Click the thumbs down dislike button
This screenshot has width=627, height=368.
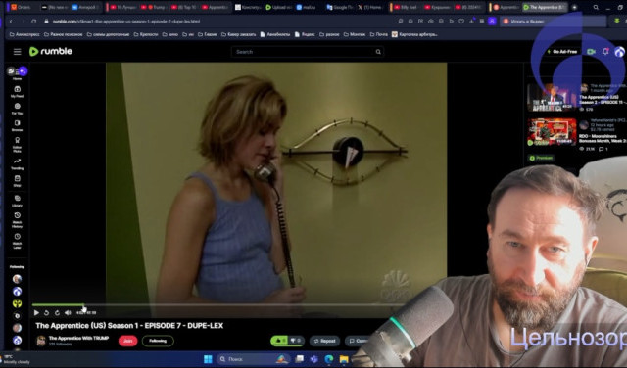tap(295, 341)
